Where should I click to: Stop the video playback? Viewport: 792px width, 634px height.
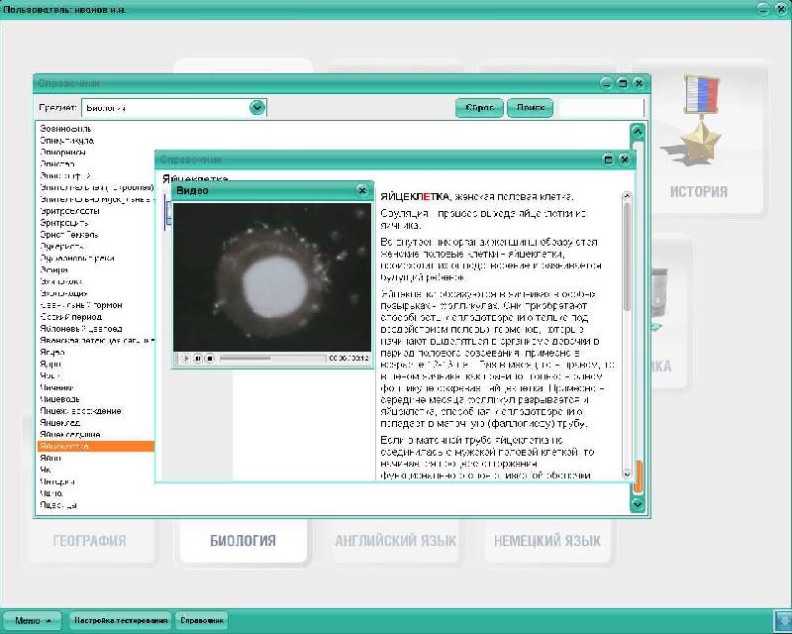210,359
